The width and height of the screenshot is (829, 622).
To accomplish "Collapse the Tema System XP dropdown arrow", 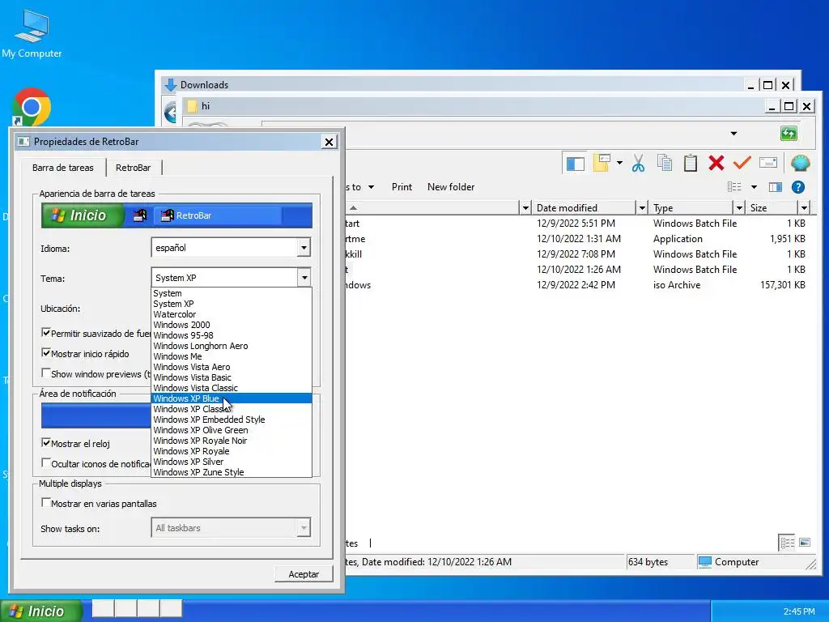I will click(x=304, y=278).
